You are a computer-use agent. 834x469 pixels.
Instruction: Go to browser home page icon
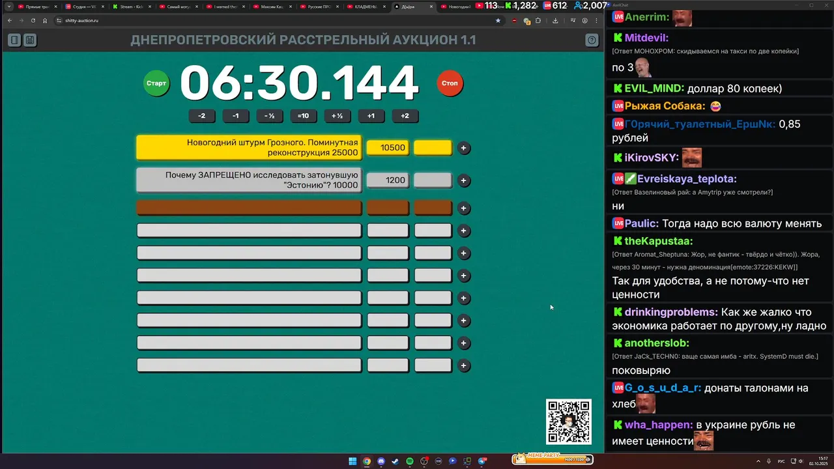coord(45,20)
